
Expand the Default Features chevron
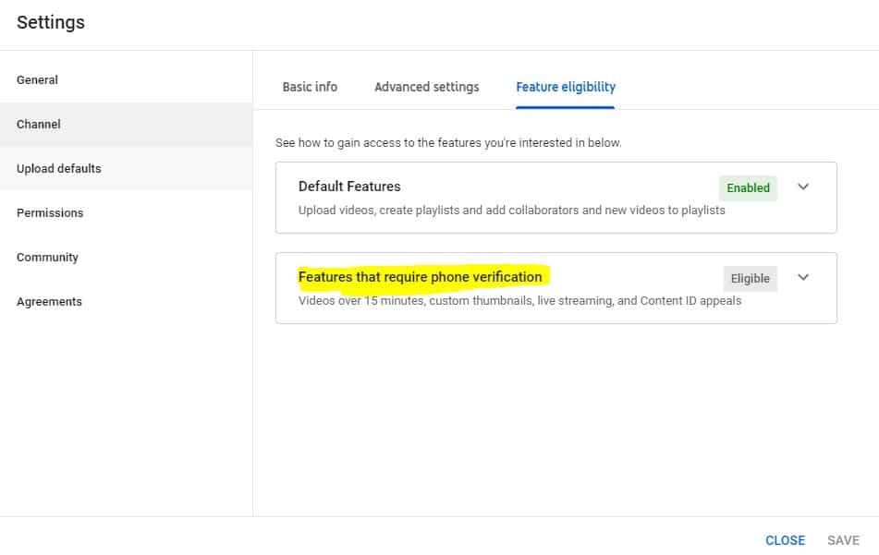(x=803, y=187)
